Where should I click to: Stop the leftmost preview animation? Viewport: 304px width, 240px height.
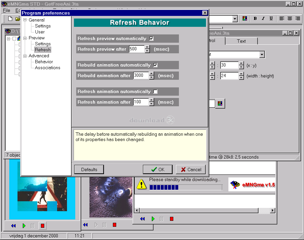(x=43, y=226)
